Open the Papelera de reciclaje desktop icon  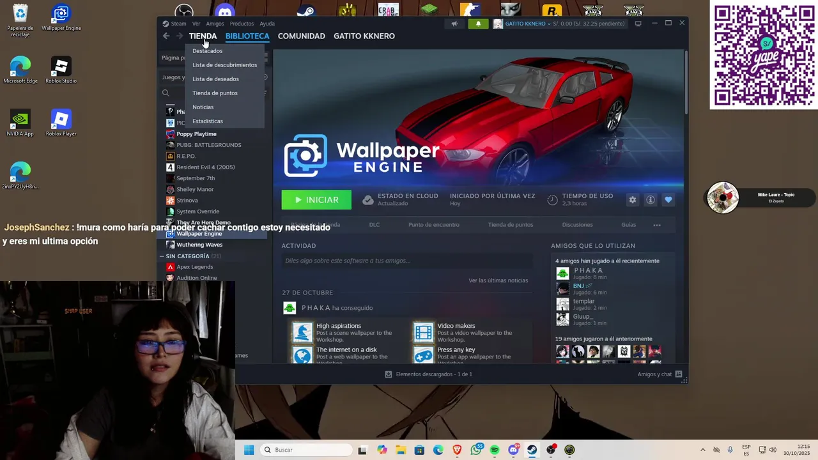tap(20, 20)
